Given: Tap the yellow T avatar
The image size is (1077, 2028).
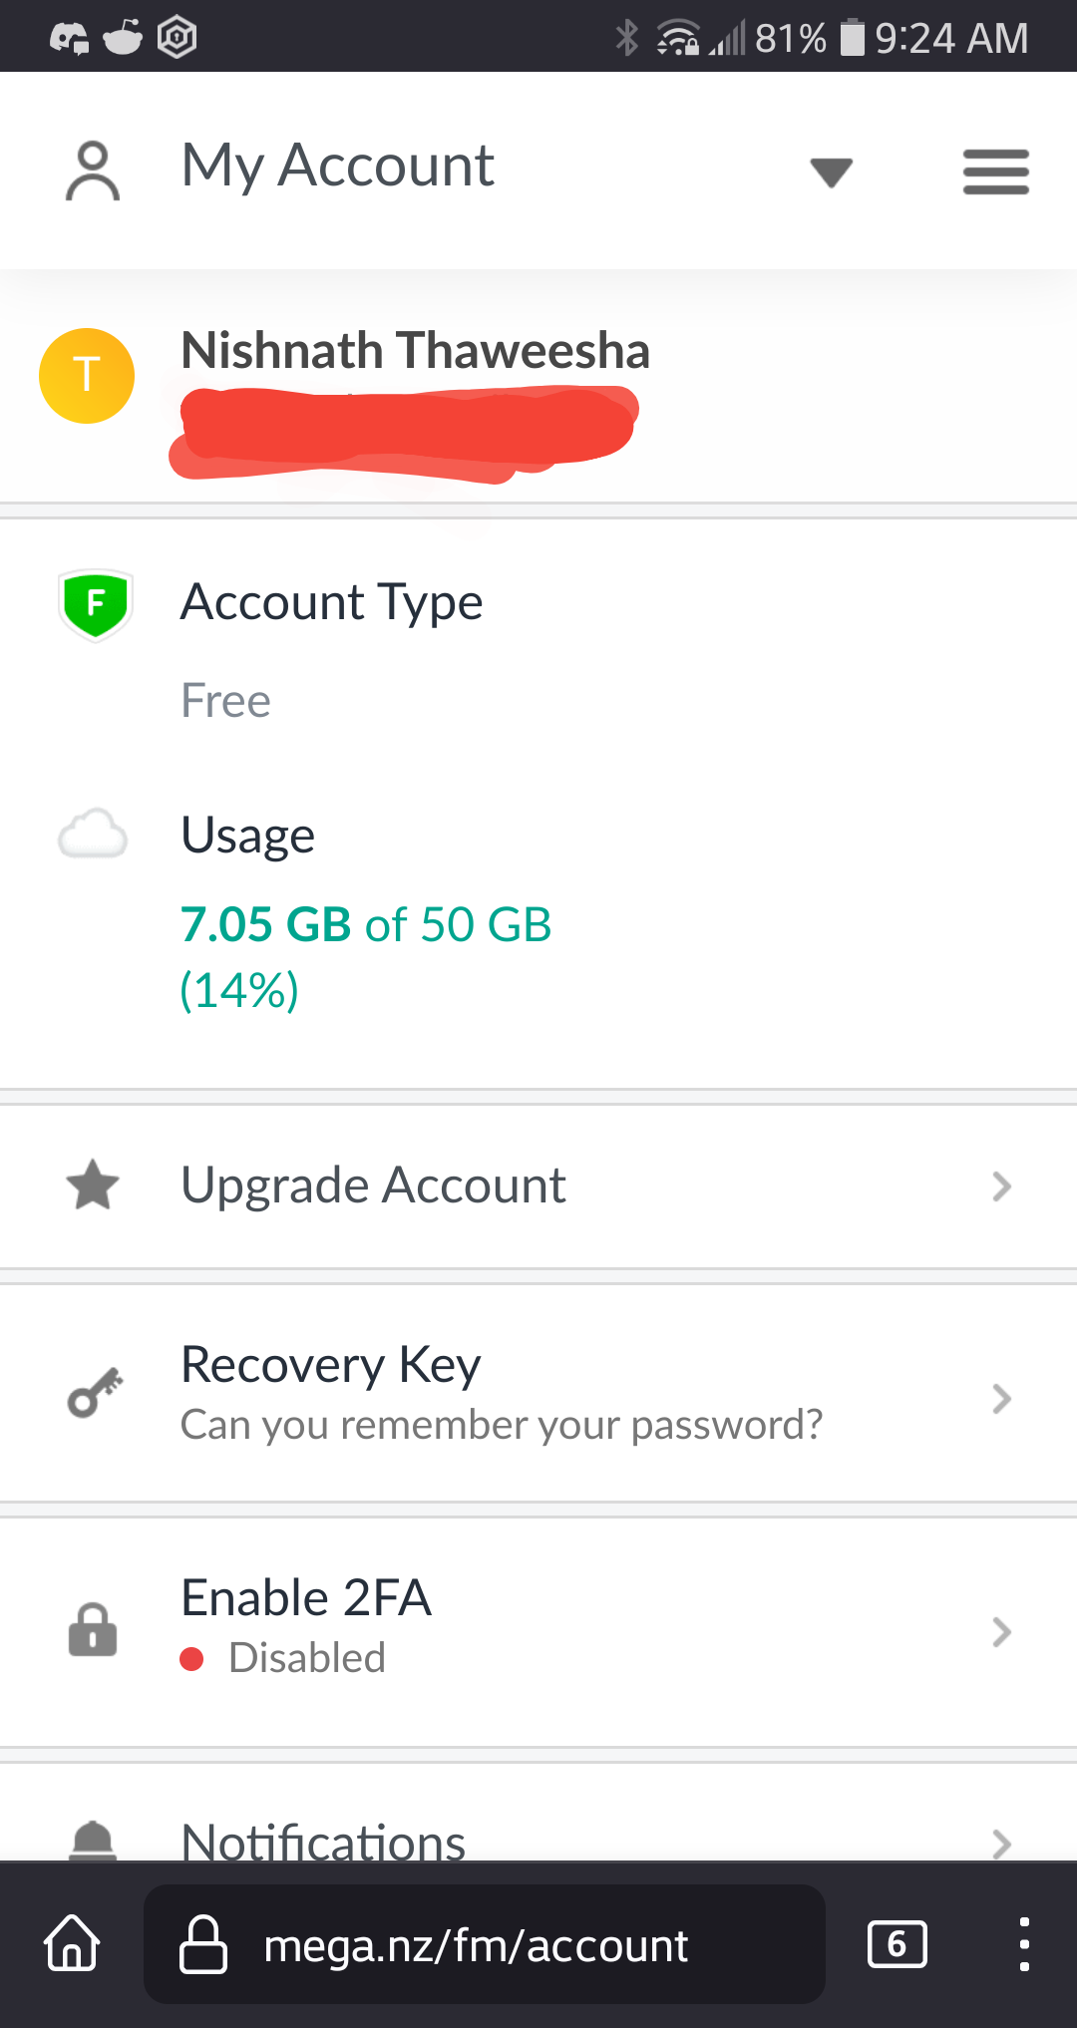Looking at the screenshot, I should 87,376.
